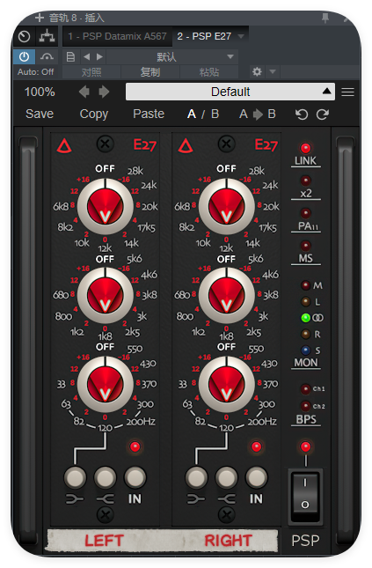Screen dimensions: 372x568
Task: Open the hamburger menu beside Default preset
Action: tap(347, 92)
